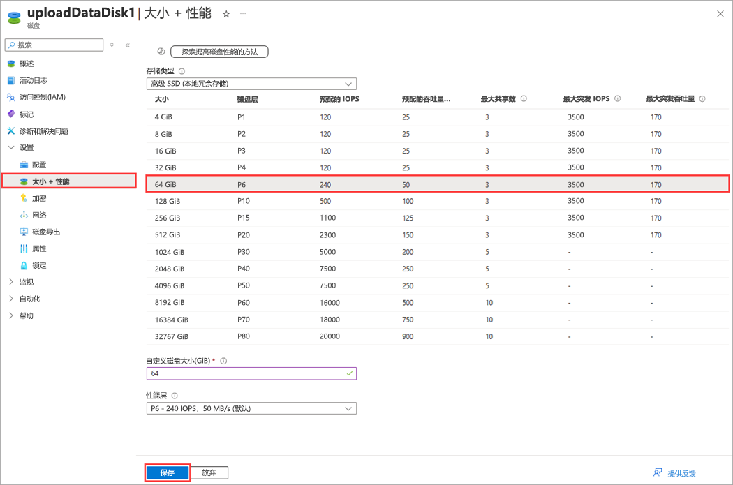Select the 16384 GiB P70 row
The image size is (733, 485).
tap(438, 320)
